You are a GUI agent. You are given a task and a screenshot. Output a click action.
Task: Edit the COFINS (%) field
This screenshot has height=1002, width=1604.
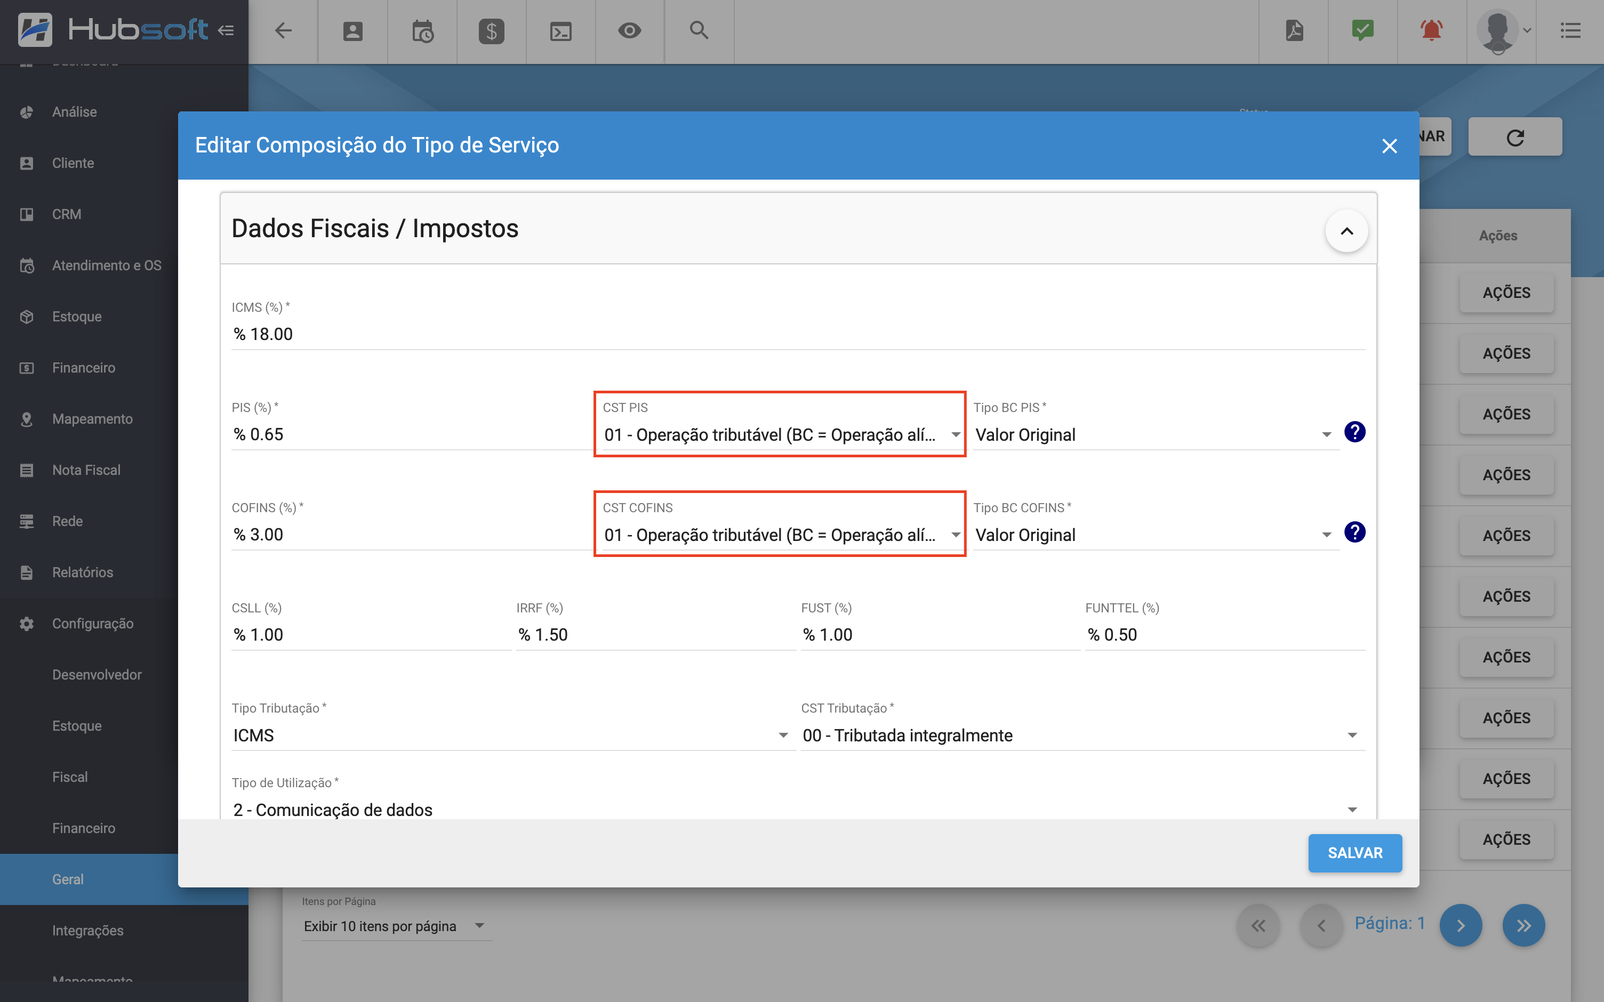pyautogui.click(x=412, y=535)
